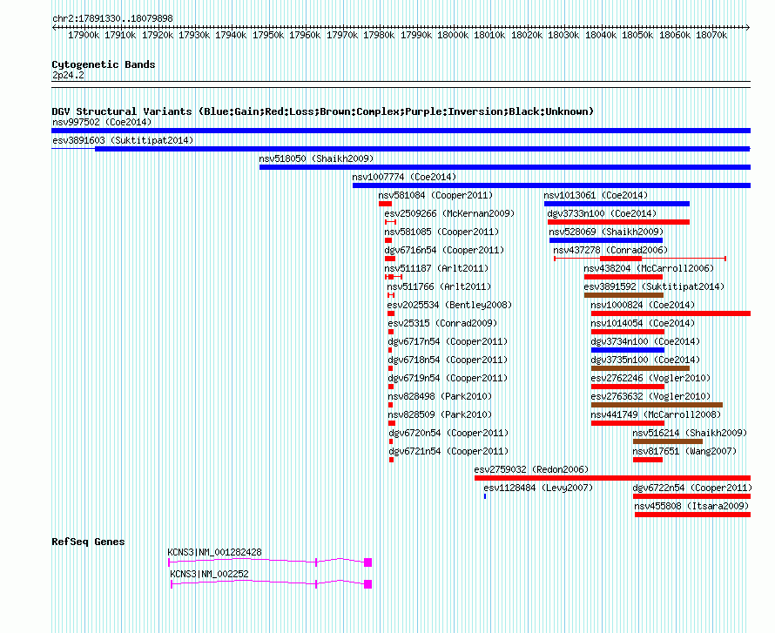Select the dgv6720n54 (Cooper2011) label
Screen dimensions: 775x633
pos(448,433)
